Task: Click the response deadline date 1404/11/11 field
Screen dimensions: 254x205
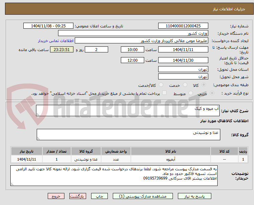Action: pyautogui.click(x=183, y=49)
